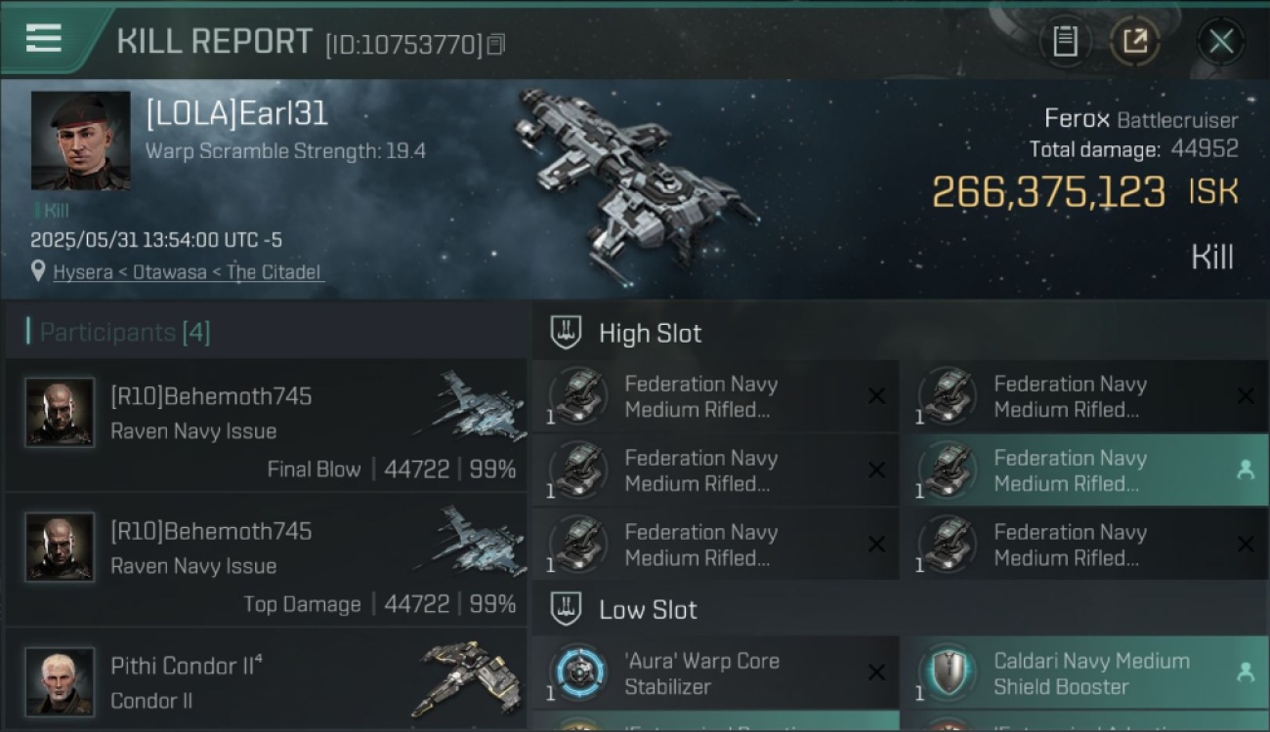Click the Ferox ship image
This screenshot has height=732, width=1270.
tap(635, 176)
